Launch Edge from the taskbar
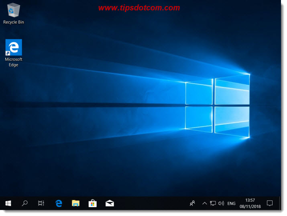This screenshot has height=216, width=287. [59, 203]
